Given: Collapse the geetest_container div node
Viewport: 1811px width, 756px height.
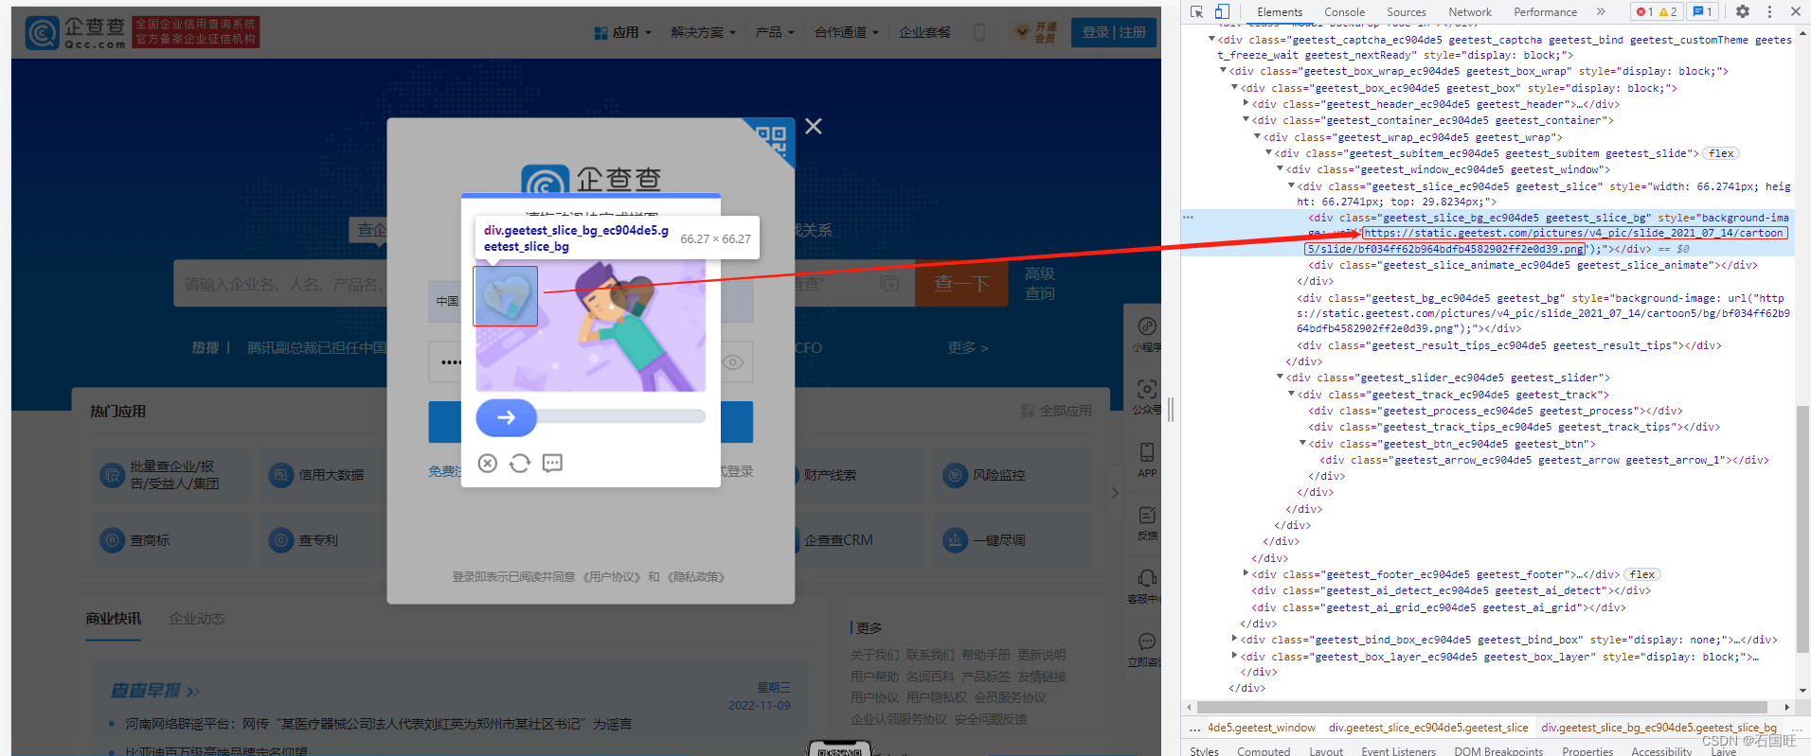Looking at the screenshot, I should (1246, 119).
